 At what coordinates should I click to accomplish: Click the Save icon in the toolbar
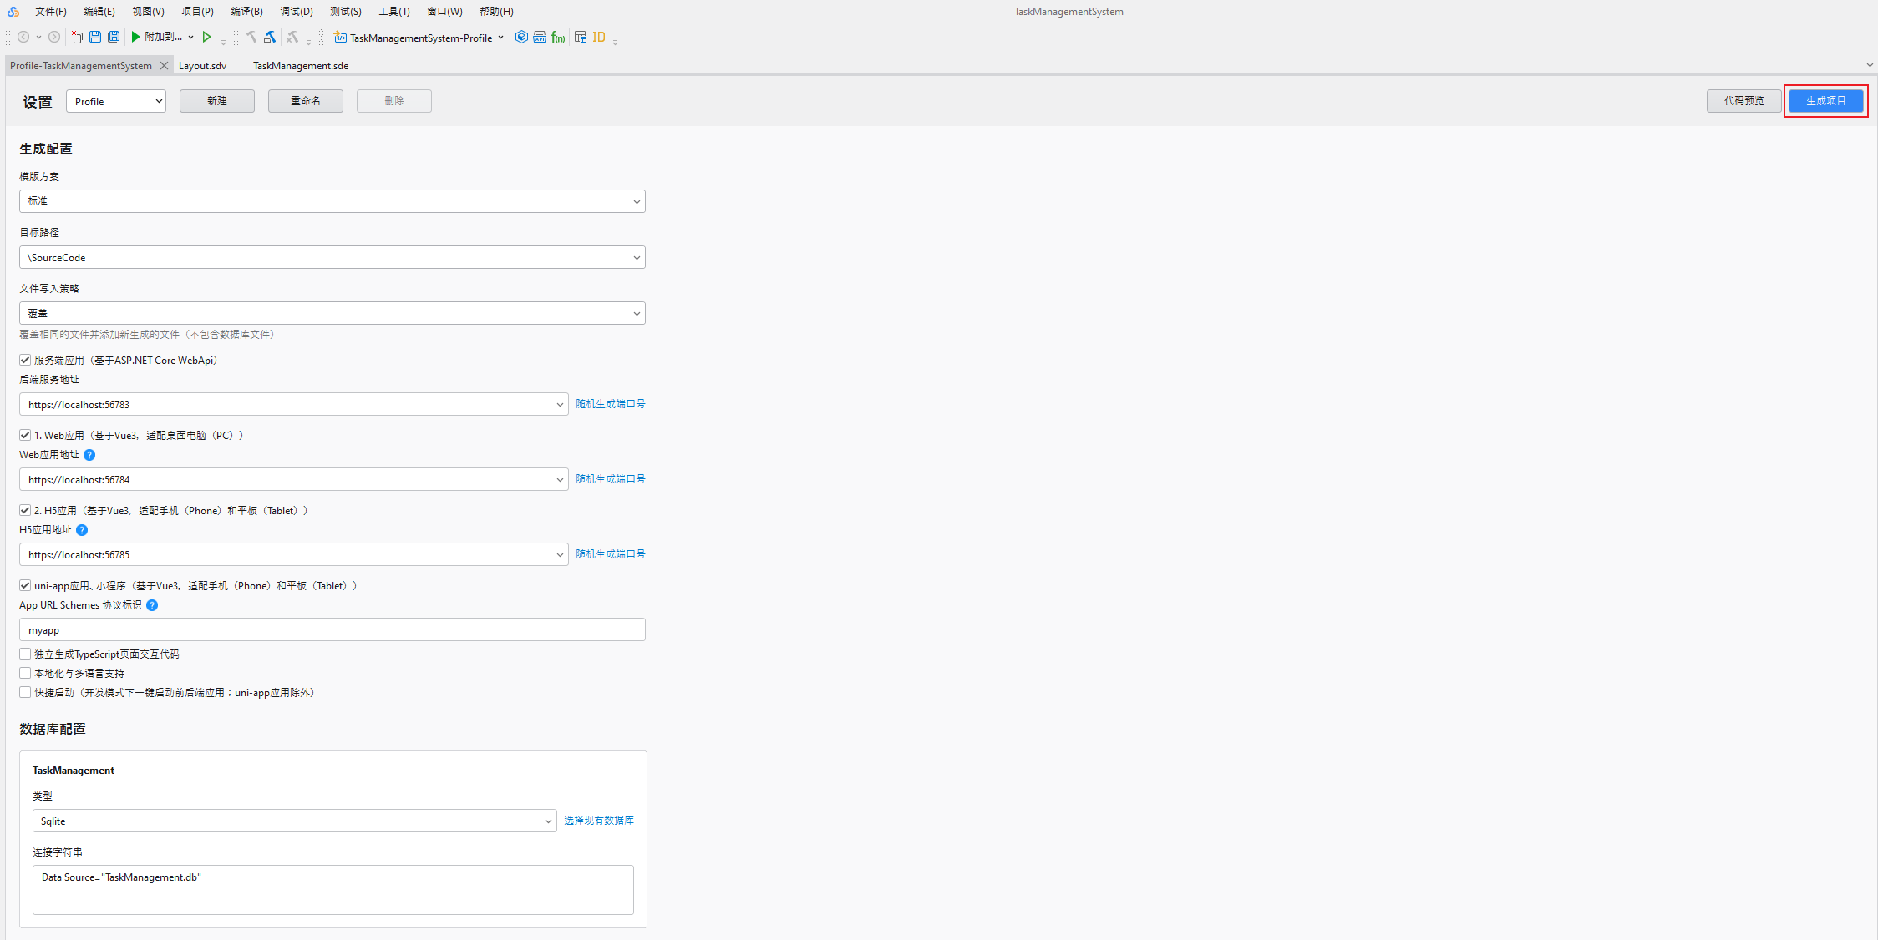tap(94, 37)
